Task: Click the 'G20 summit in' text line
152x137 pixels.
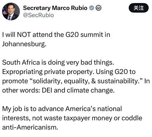Action: pyautogui.click(x=88, y=35)
